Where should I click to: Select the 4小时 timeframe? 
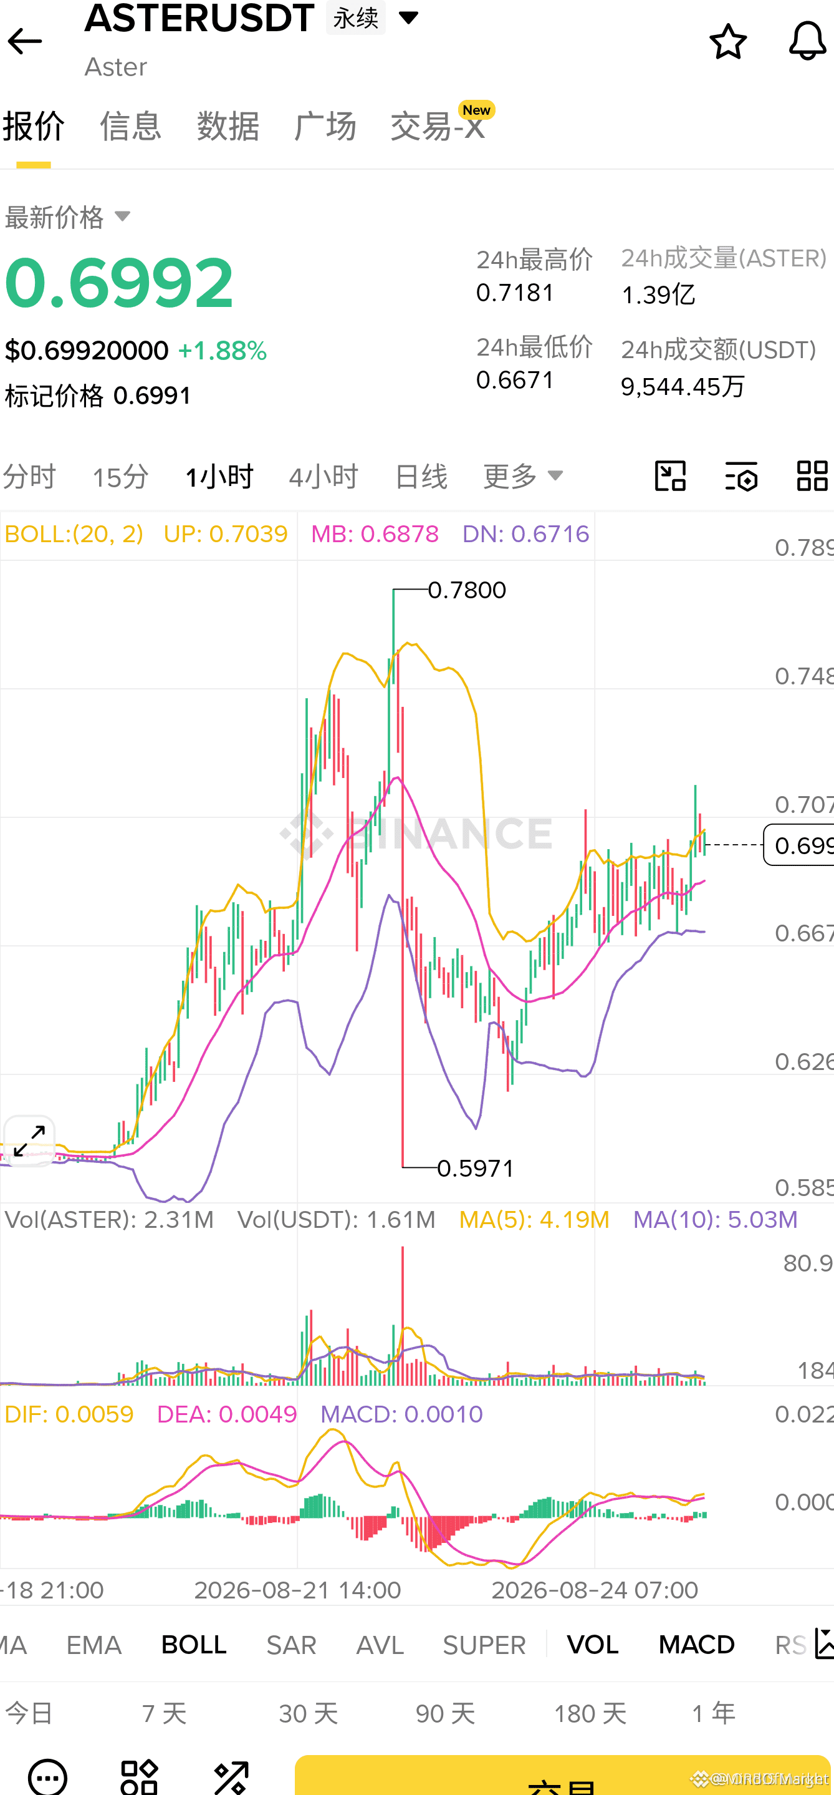tap(324, 477)
